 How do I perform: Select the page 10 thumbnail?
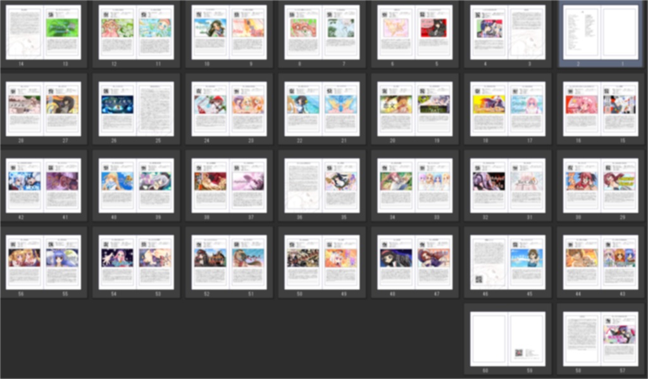coord(210,32)
